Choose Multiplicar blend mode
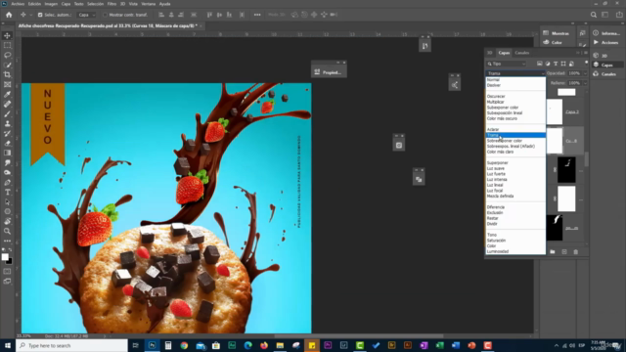 point(496,102)
